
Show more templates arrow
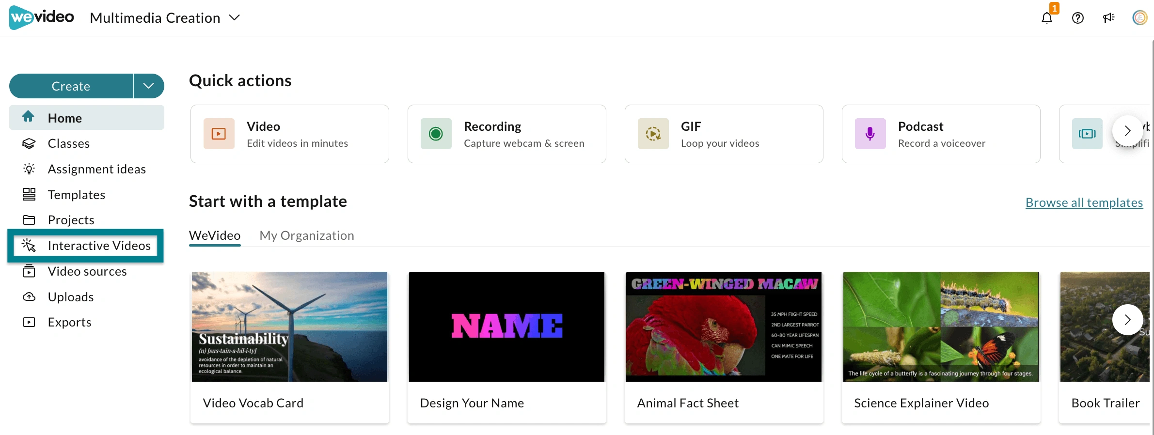(x=1128, y=320)
